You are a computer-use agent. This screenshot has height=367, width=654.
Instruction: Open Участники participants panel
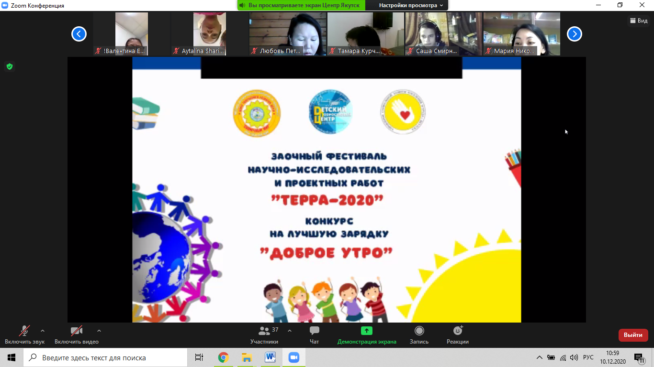point(264,335)
